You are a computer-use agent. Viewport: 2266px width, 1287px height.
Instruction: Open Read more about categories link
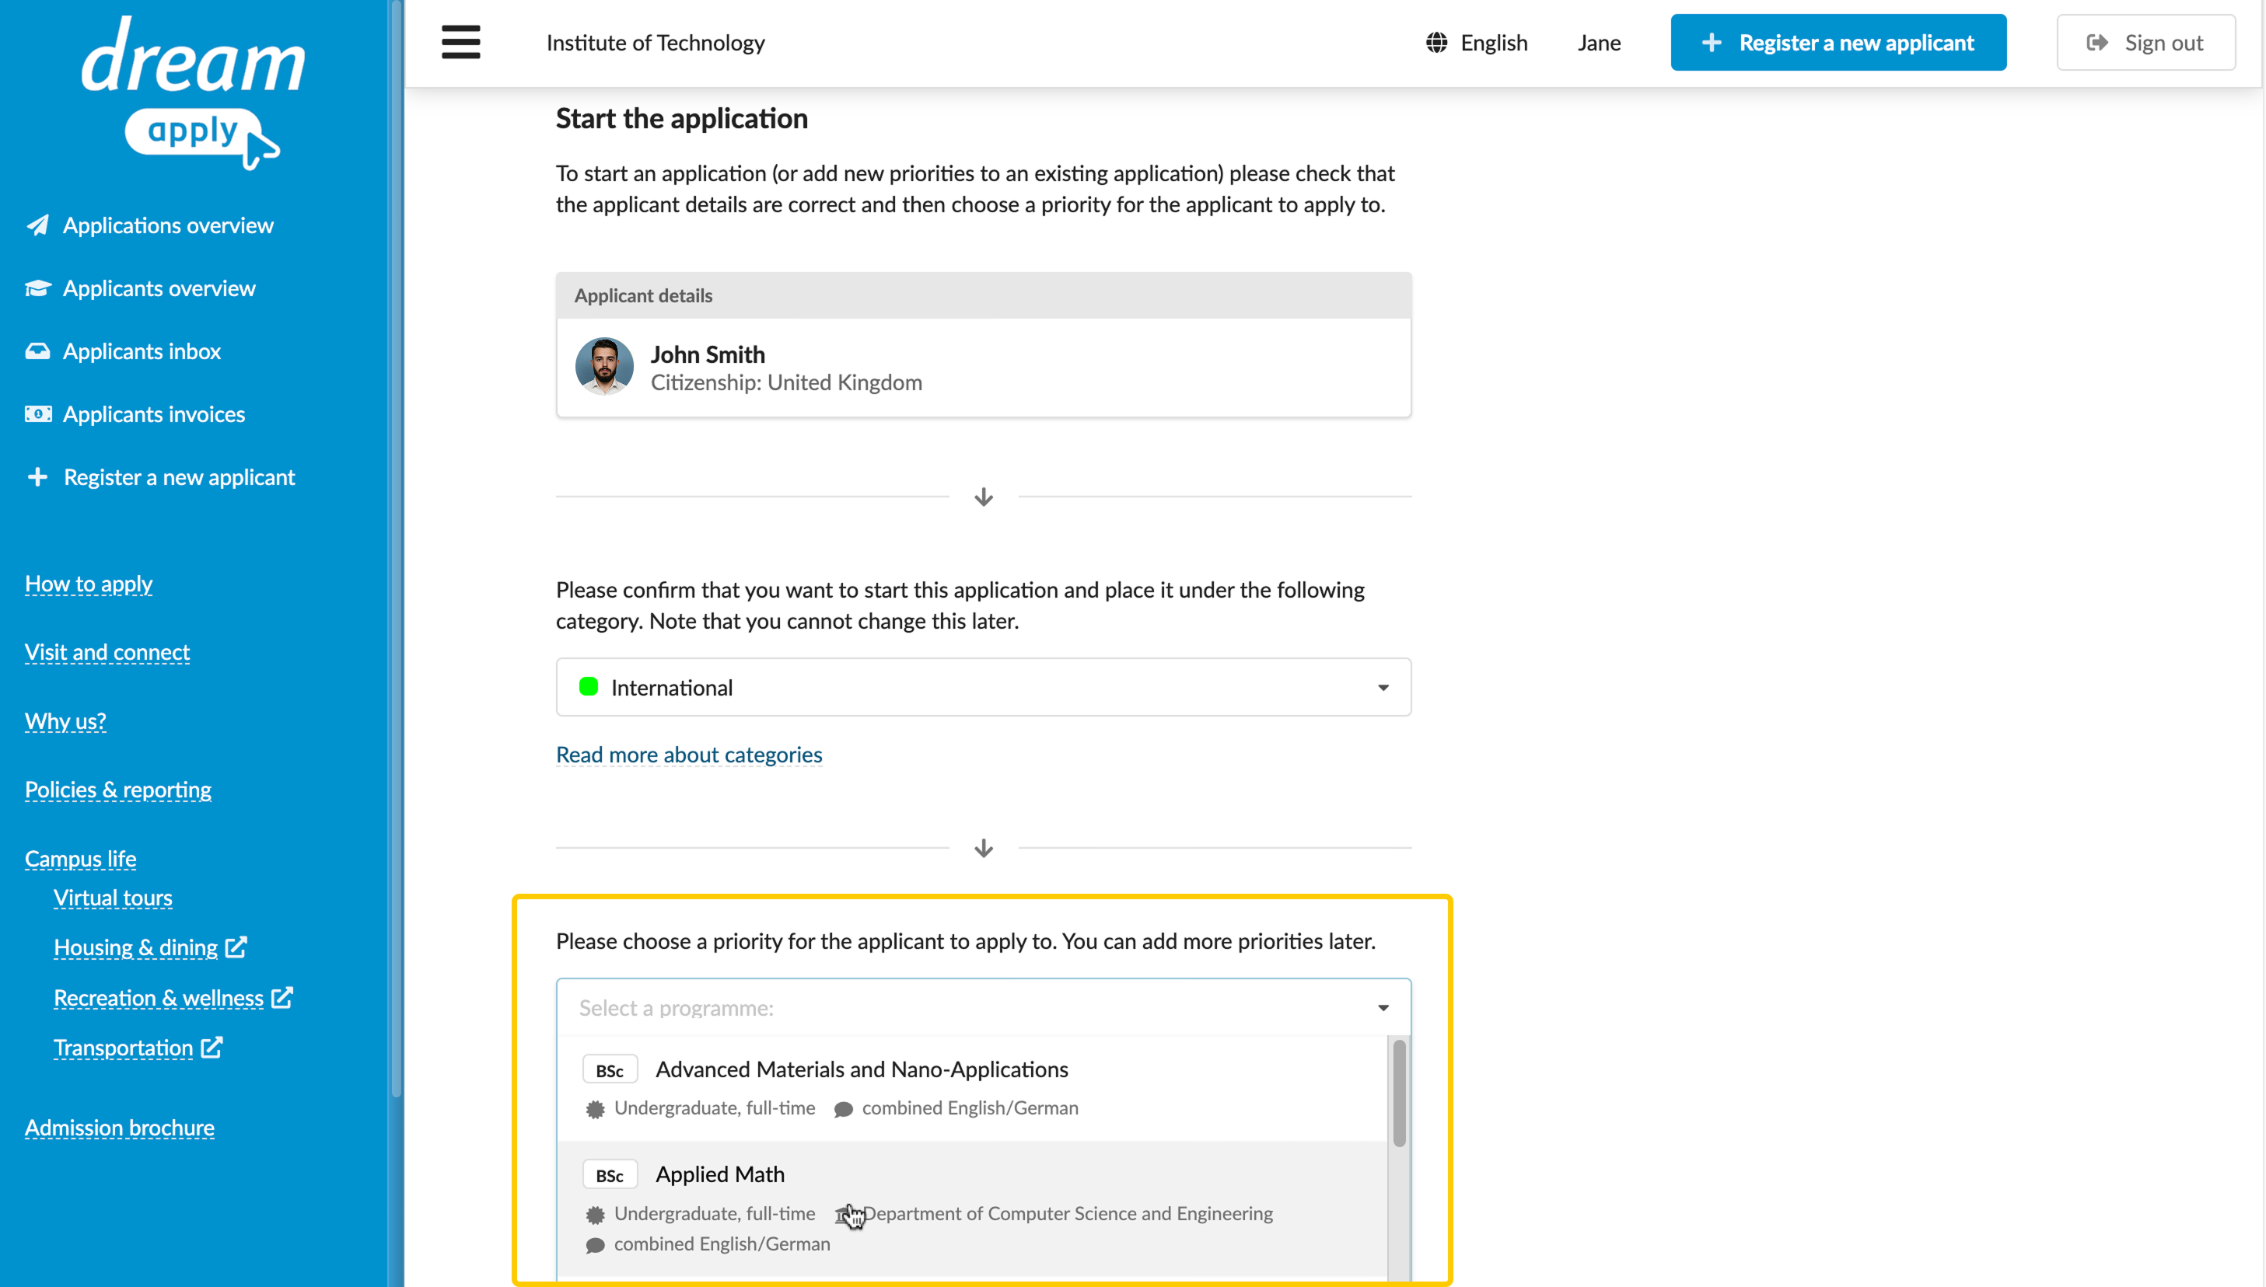point(689,754)
